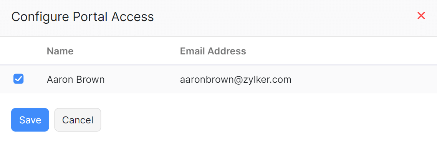Click the Configure Portal Access title
The height and width of the screenshot is (141, 437).
[83, 17]
